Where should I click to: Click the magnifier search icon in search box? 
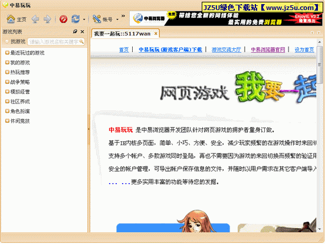(81, 41)
